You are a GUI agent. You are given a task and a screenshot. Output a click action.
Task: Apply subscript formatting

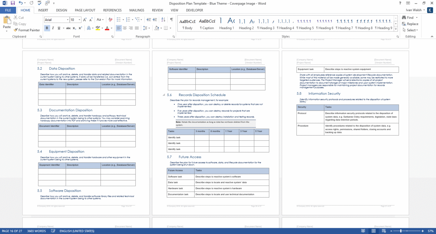(x=73, y=28)
